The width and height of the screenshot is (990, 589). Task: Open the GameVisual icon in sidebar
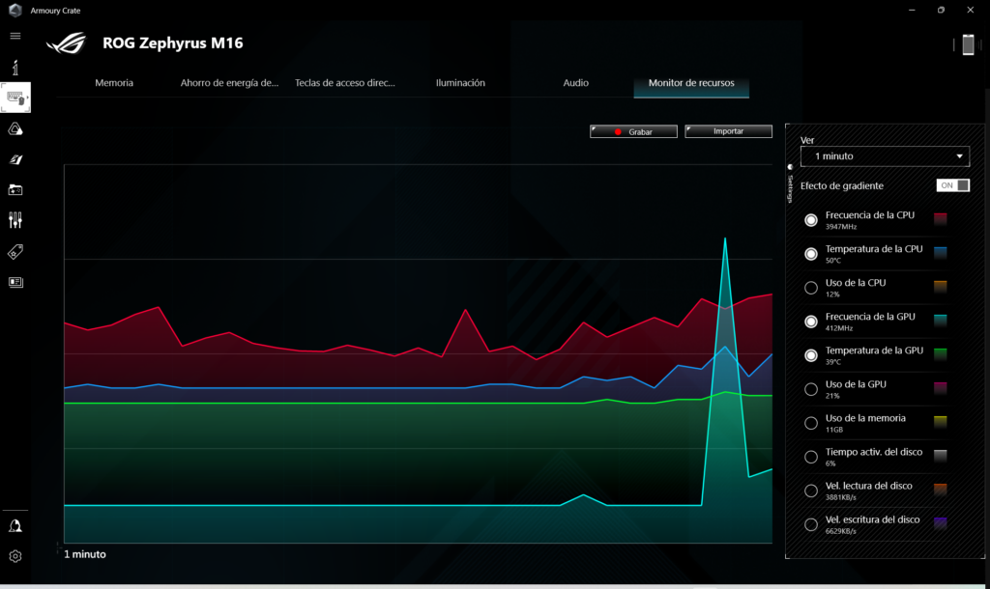15,159
